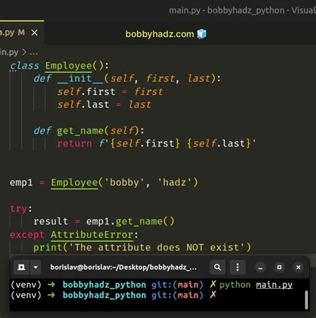The width and height of the screenshot is (316, 318).
Task: Click the get_name method definition
Action: (80, 131)
